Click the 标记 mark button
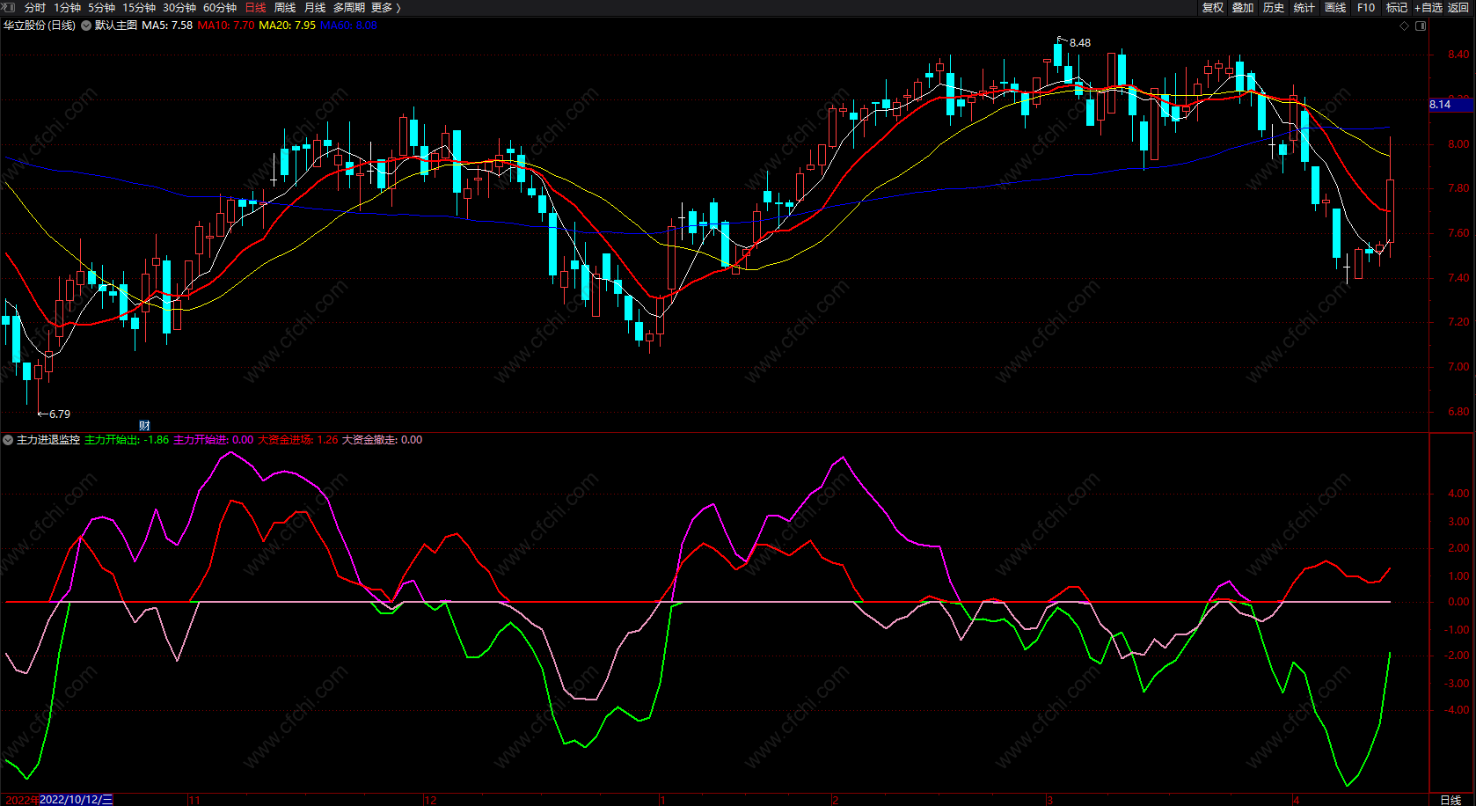The image size is (1476, 806). [x=1397, y=8]
